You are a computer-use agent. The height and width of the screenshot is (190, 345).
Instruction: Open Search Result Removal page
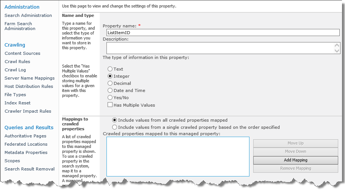pos(29,169)
